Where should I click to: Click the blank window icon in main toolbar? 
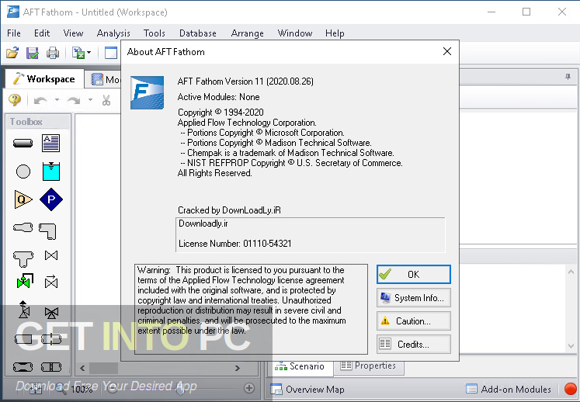pos(110,53)
